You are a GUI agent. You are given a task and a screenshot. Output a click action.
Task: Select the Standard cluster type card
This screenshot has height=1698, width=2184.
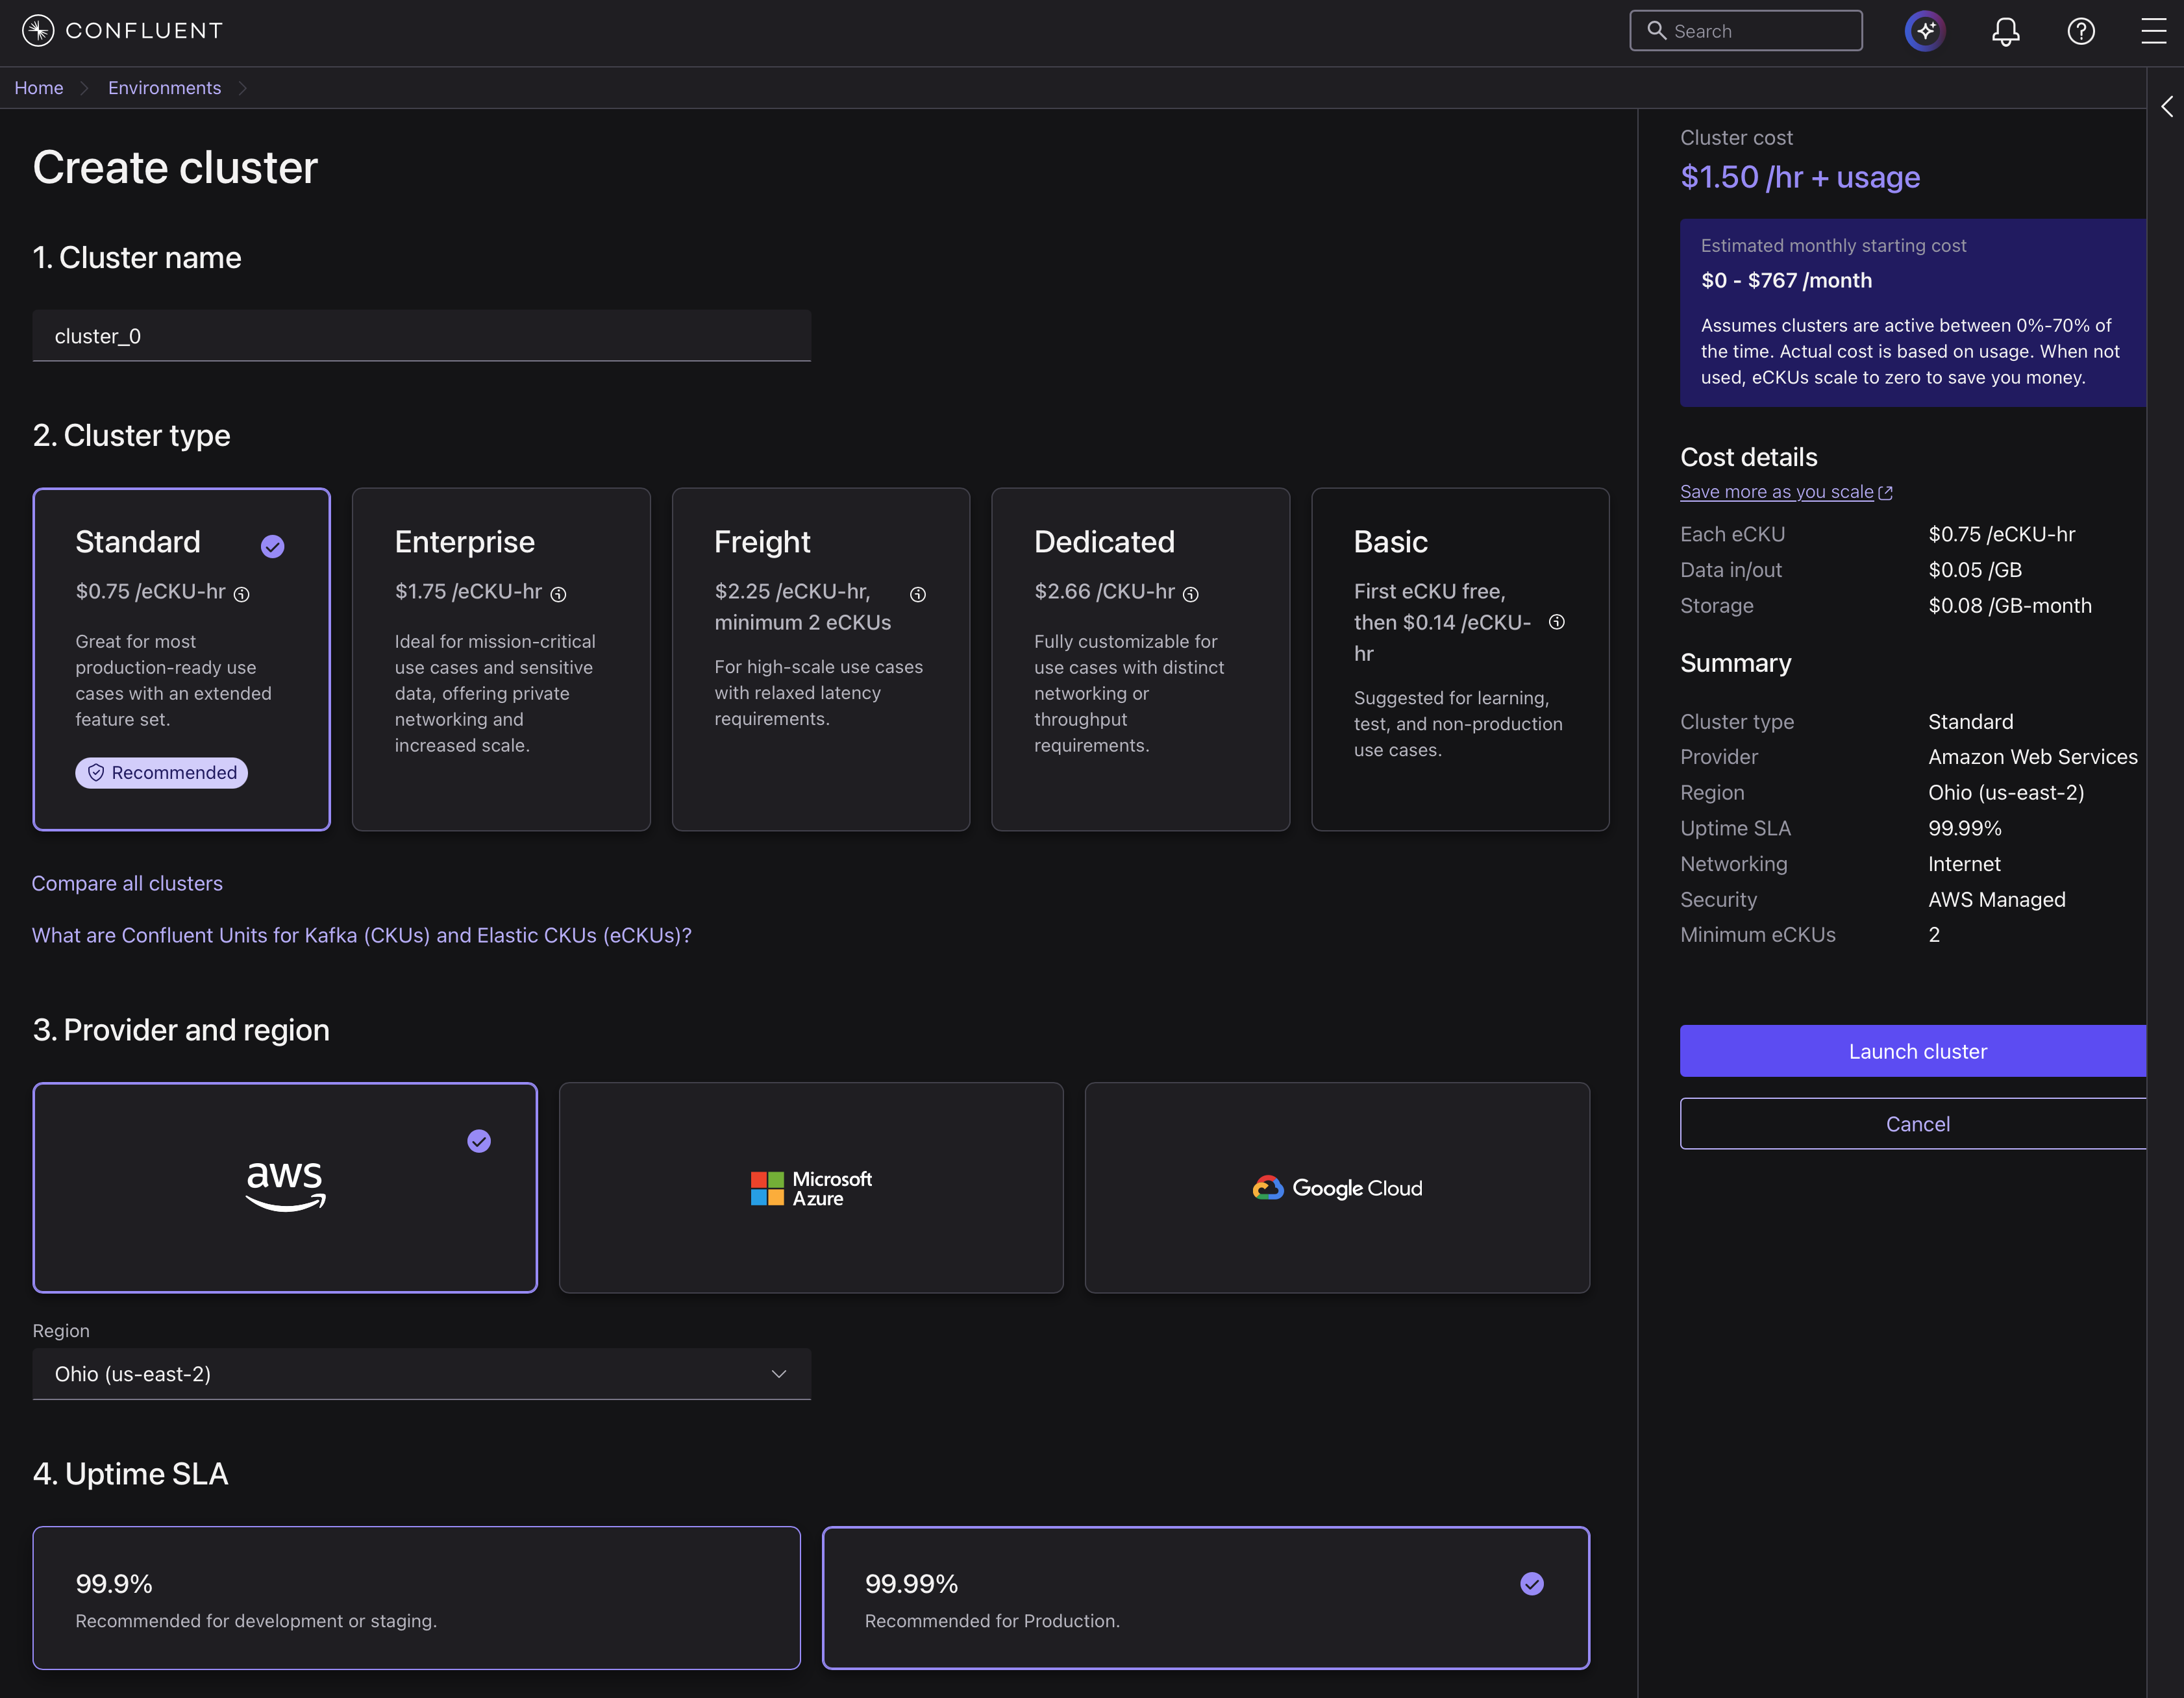(x=181, y=659)
